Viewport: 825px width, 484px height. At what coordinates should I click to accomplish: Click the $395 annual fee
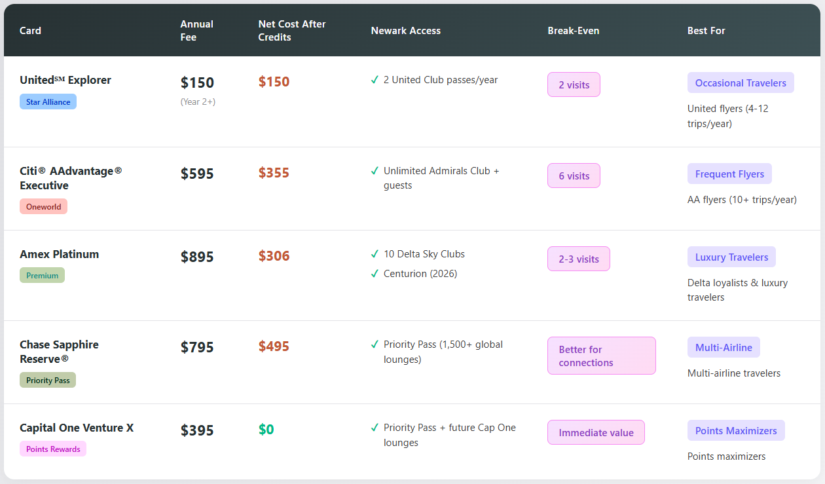[197, 430]
